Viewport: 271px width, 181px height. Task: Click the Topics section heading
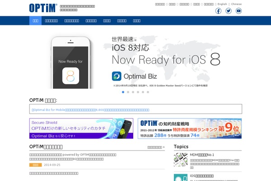coord(181,147)
